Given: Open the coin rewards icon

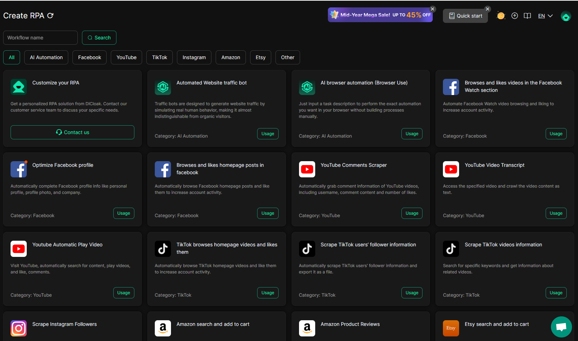Looking at the screenshot, I should pos(501,16).
